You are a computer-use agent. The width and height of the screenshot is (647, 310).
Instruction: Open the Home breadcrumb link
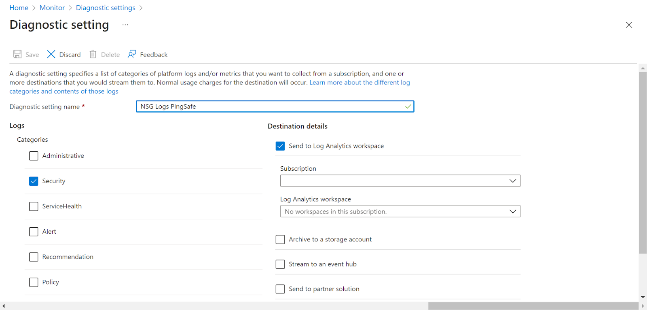click(x=19, y=8)
